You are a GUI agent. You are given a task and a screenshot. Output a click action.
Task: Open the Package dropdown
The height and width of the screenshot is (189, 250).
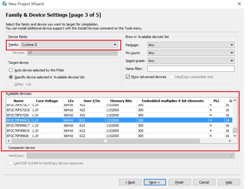(191, 45)
